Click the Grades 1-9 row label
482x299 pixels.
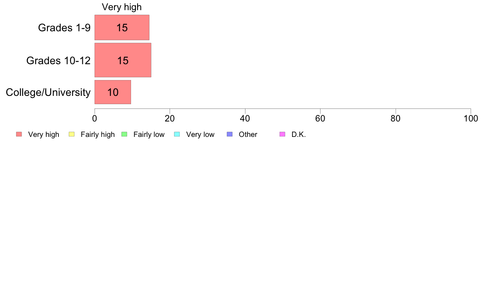(64, 28)
